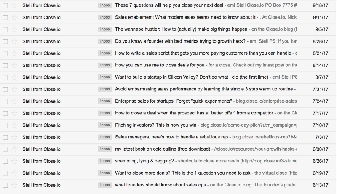Image resolution: width=337 pixels, height=194 pixels.
Task: Star the email dated 7/24/17
Action: click(15, 101)
